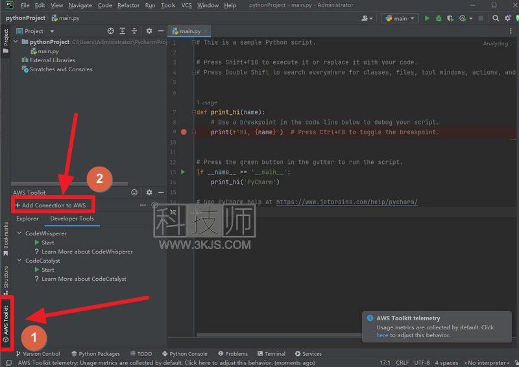Click 'here' link in telemetry notification
Screen dimensions: 519x367
pos(382,335)
